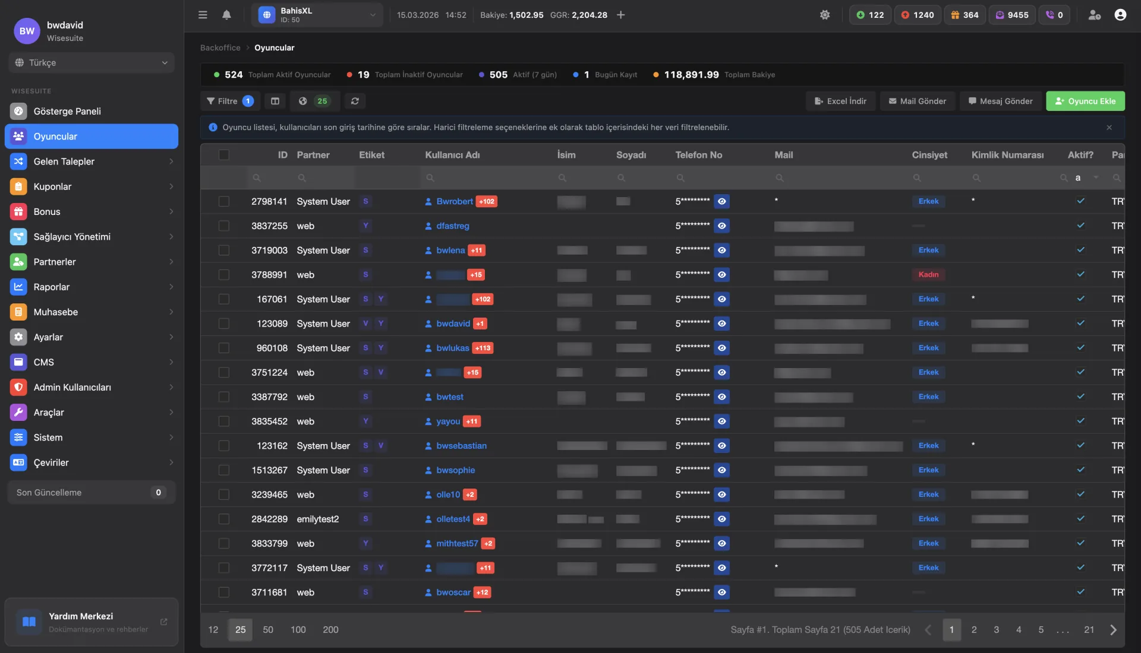Select page size of 200 rows

pyautogui.click(x=330, y=630)
